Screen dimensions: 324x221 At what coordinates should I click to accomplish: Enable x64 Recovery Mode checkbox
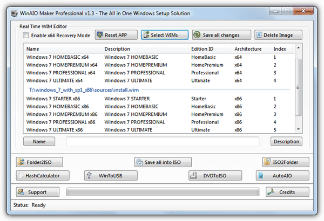click(26, 36)
